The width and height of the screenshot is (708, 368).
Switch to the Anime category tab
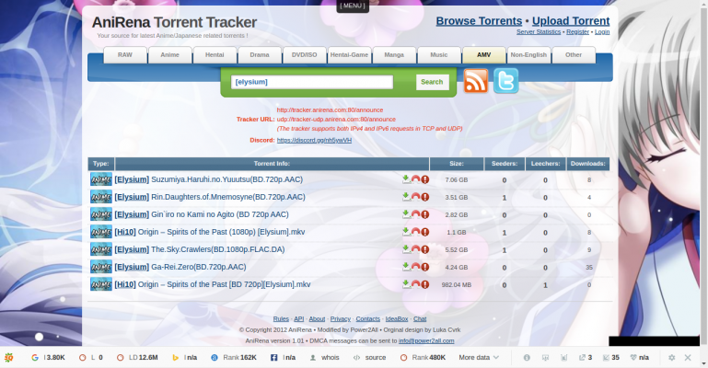170,55
